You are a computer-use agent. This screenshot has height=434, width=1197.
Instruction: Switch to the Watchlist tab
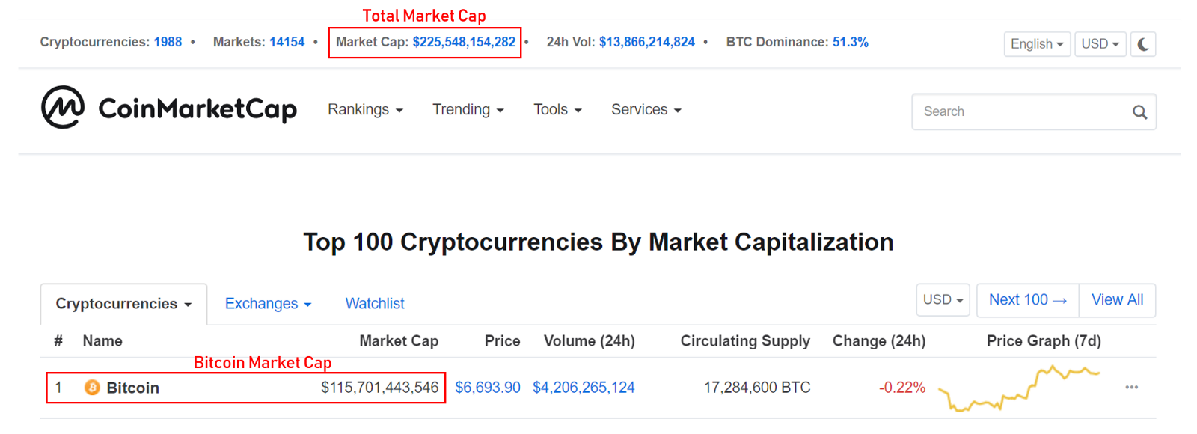[375, 304]
